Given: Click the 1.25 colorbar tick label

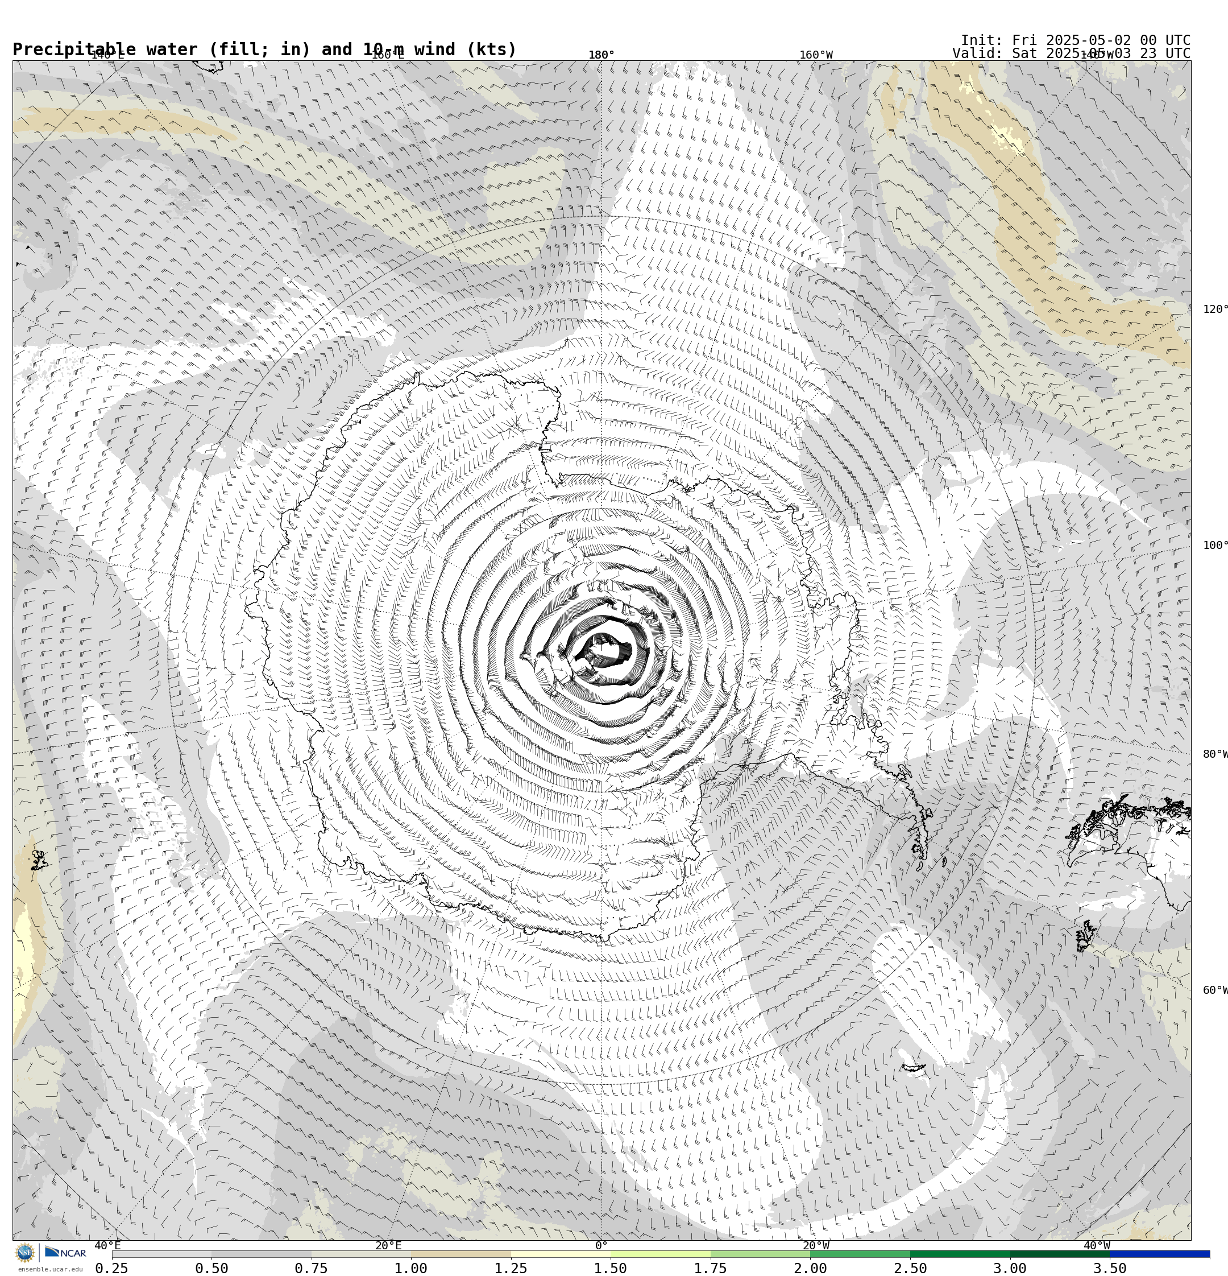Looking at the screenshot, I should click(511, 1268).
